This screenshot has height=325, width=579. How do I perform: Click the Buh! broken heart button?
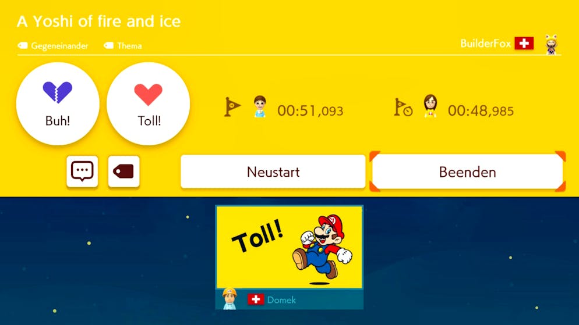click(x=58, y=103)
